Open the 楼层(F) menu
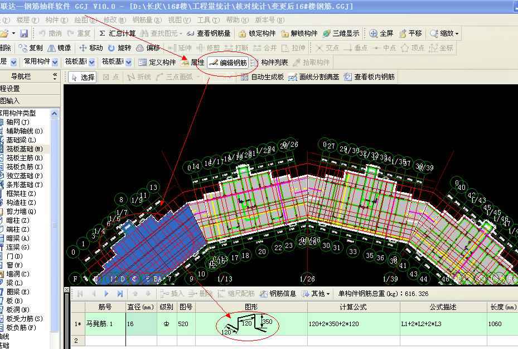The height and width of the screenshot is (349, 518). tap(28, 20)
